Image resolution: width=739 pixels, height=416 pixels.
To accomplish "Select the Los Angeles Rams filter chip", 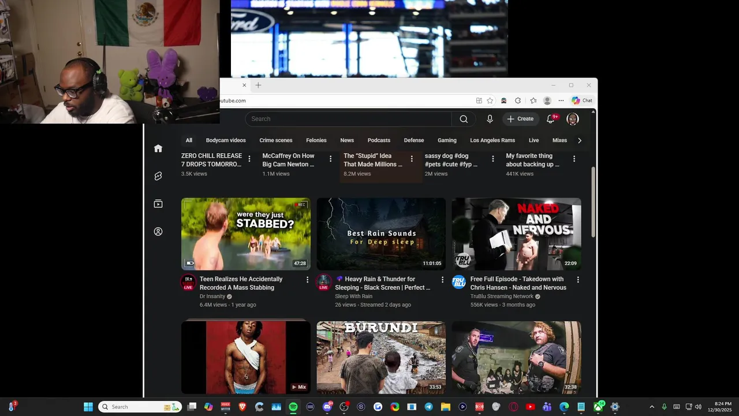I will coord(492,140).
